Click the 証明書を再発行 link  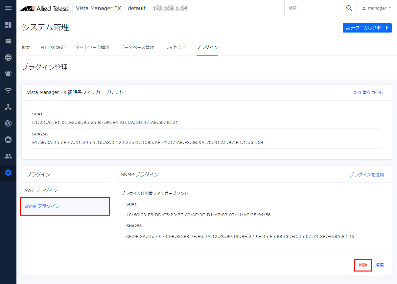tap(369, 92)
